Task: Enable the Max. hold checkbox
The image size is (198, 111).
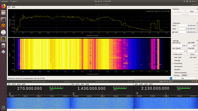Action: point(173,58)
